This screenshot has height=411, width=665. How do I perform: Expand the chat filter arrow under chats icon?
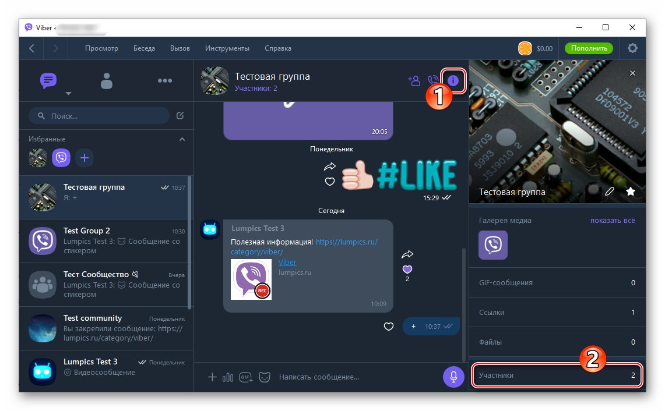pyautogui.click(x=68, y=94)
